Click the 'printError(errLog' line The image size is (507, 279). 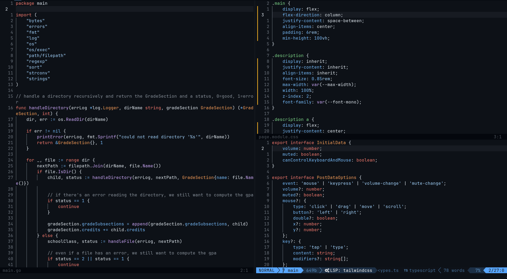pyautogui.click(x=133, y=137)
